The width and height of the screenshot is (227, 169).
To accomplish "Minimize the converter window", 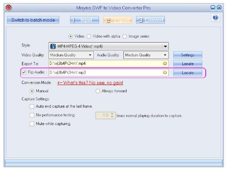I will tap(213, 8).
